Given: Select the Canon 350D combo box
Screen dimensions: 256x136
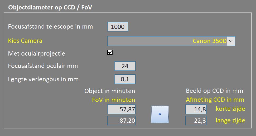Looking at the screenshot, I should (171, 41).
